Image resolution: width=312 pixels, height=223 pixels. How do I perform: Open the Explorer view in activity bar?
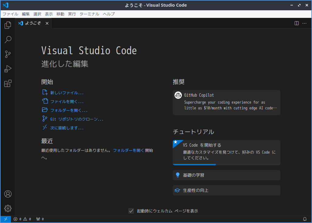click(x=8, y=25)
